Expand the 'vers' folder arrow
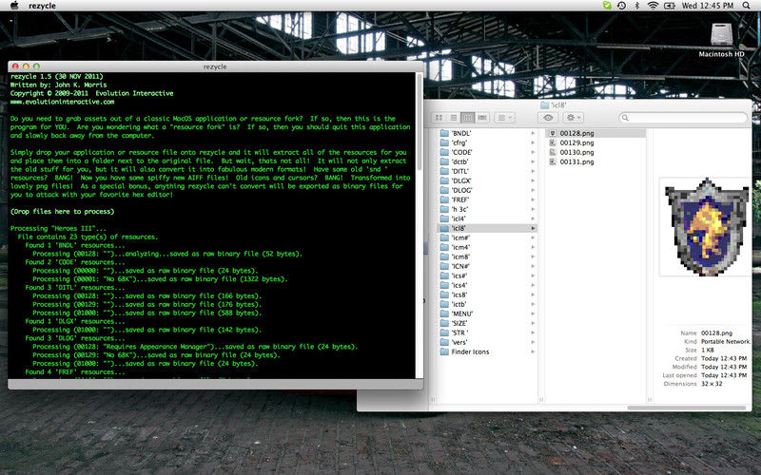Image resolution: width=761 pixels, height=475 pixels. tap(533, 342)
